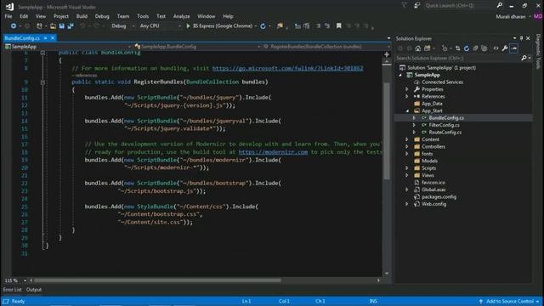This screenshot has width=544, height=306.
Task: Click Add to Source Control in the status bar
Action: pyautogui.click(x=510, y=301)
